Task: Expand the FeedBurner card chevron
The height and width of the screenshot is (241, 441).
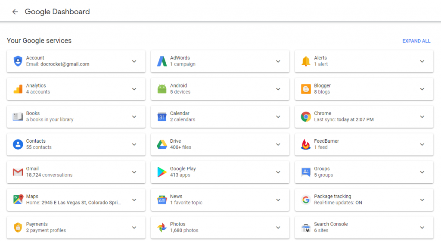Action: coord(422,144)
